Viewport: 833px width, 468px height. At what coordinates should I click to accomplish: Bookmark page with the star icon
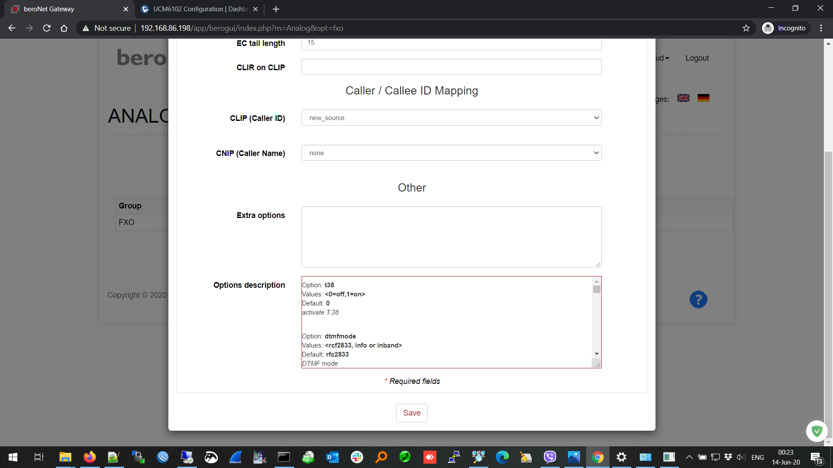tap(746, 28)
